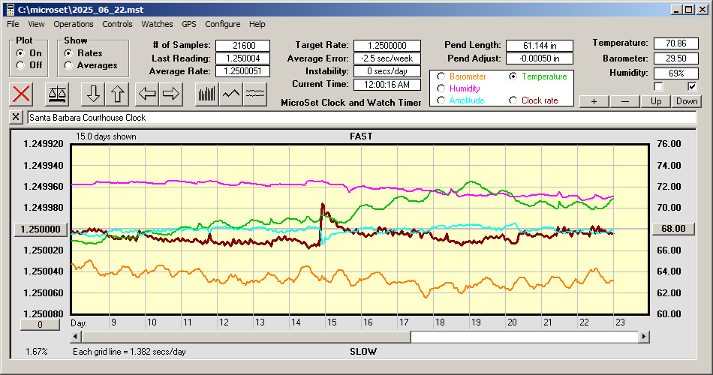Click the horizontal scrollbar right arrow
Screen dimensions: 713x375
(643, 337)
